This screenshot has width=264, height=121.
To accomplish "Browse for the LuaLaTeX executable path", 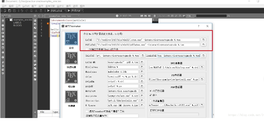I will point(204,56).
